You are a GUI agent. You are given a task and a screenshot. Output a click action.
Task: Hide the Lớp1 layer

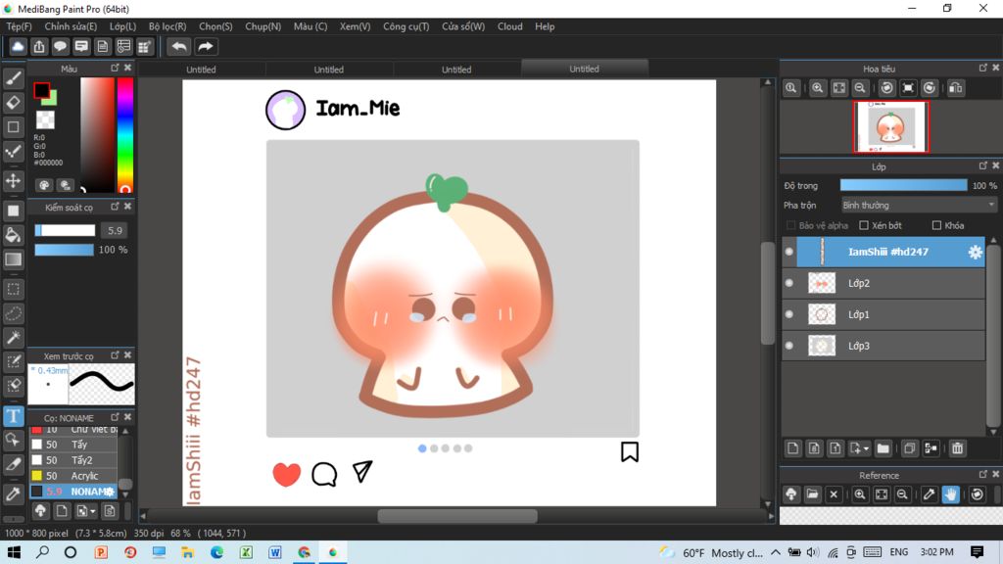click(789, 314)
